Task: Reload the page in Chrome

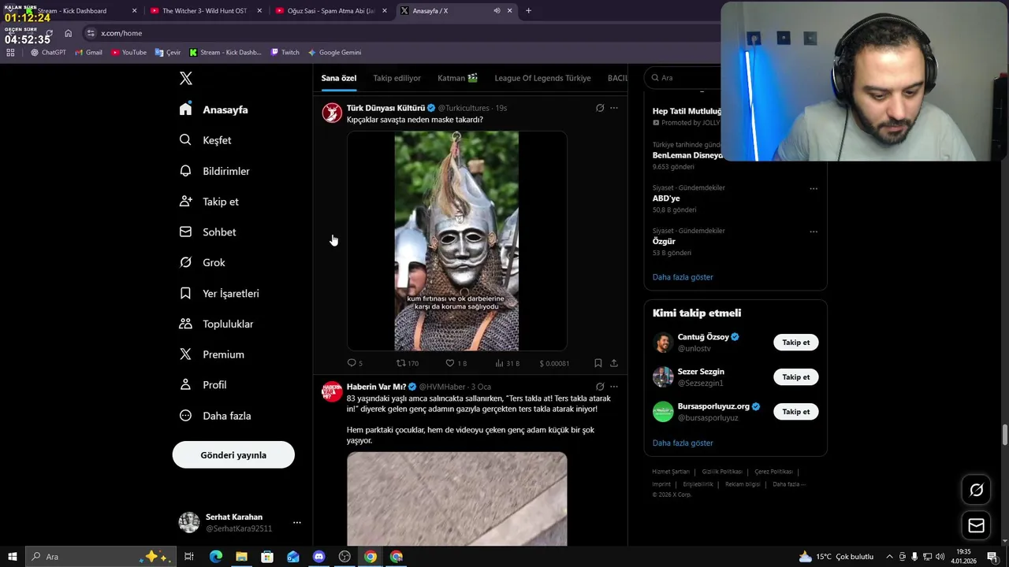Action: coord(48,33)
